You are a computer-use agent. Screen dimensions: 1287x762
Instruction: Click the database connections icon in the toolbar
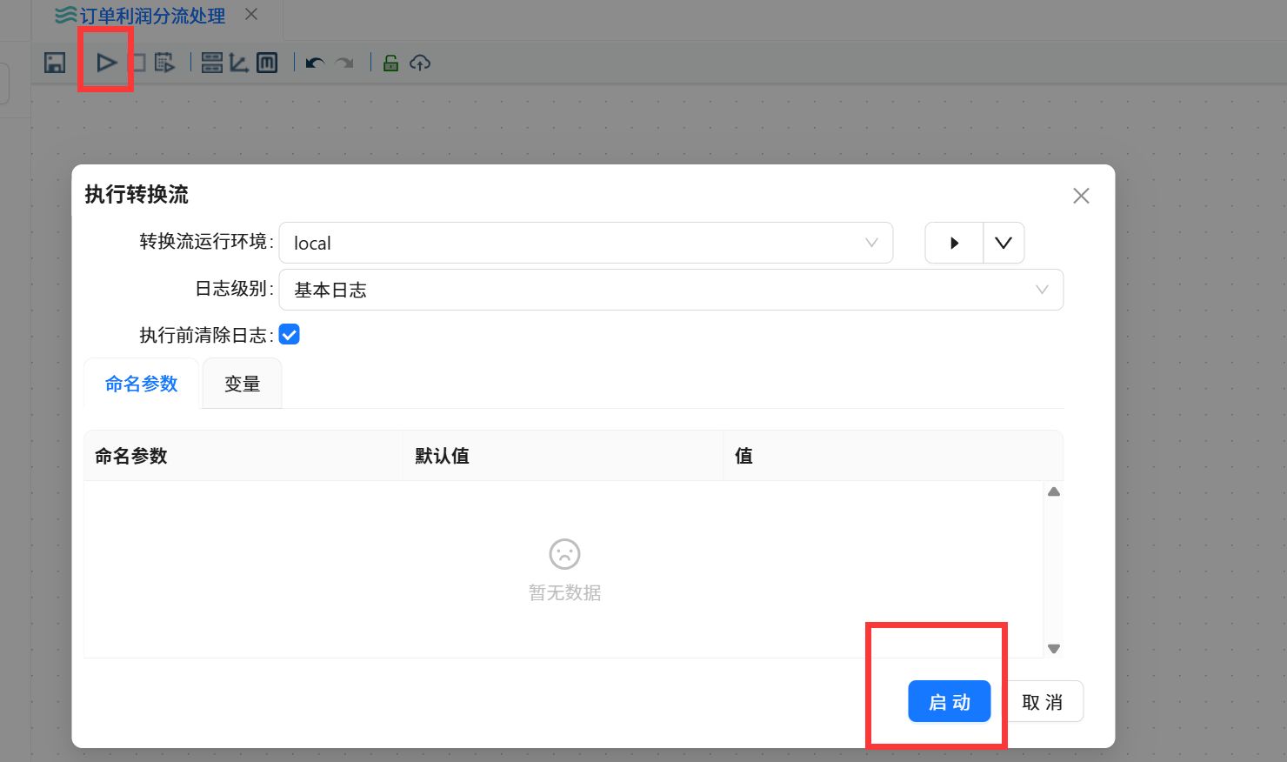212,63
